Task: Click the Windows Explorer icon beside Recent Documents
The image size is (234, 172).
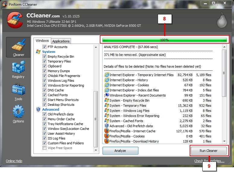Action: (x=106, y=95)
